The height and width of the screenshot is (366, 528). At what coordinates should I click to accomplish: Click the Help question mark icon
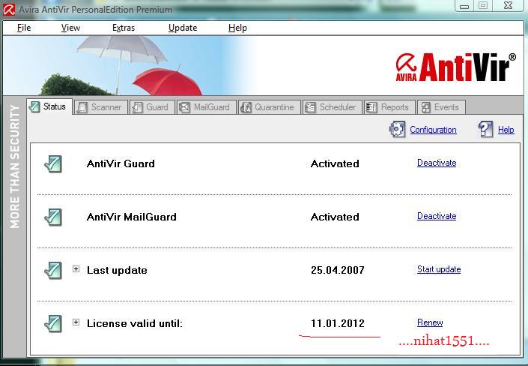(x=485, y=129)
